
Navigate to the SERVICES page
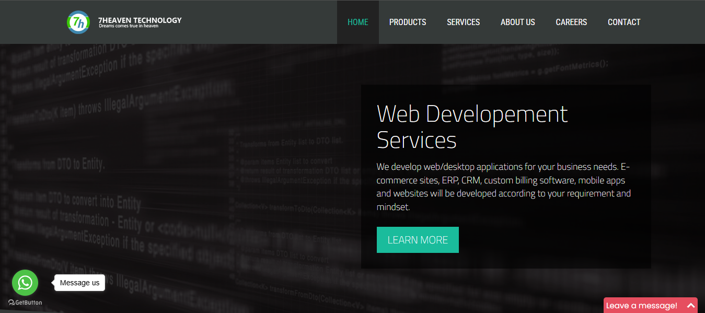click(x=463, y=22)
